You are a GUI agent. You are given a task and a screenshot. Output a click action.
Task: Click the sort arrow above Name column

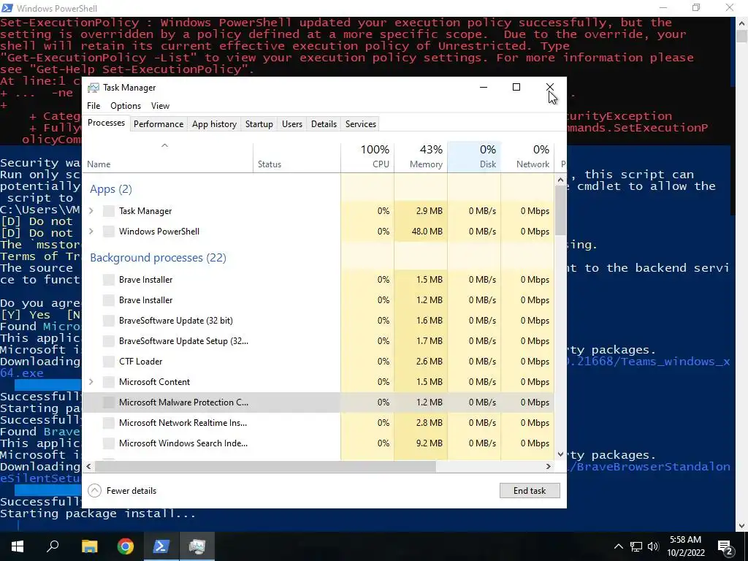(x=164, y=145)
